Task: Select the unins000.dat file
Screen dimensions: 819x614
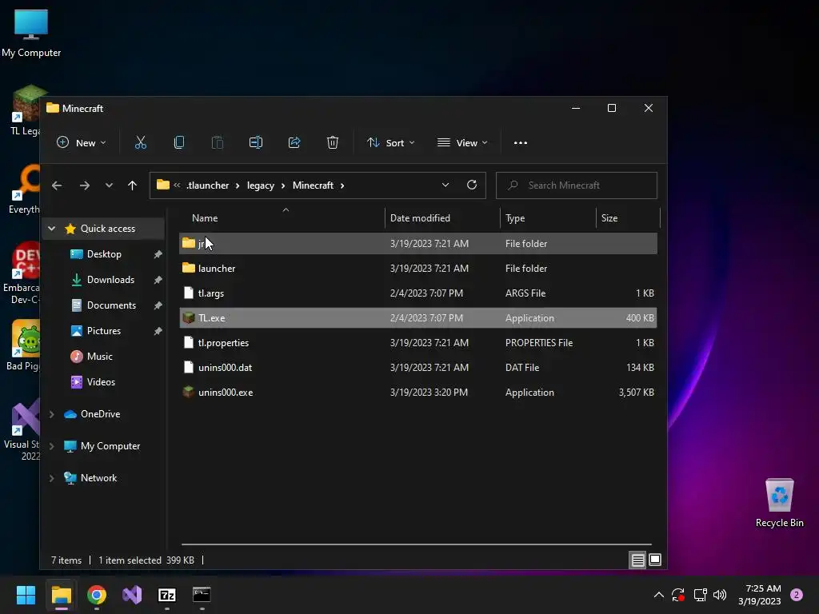Action: point(417,368)
